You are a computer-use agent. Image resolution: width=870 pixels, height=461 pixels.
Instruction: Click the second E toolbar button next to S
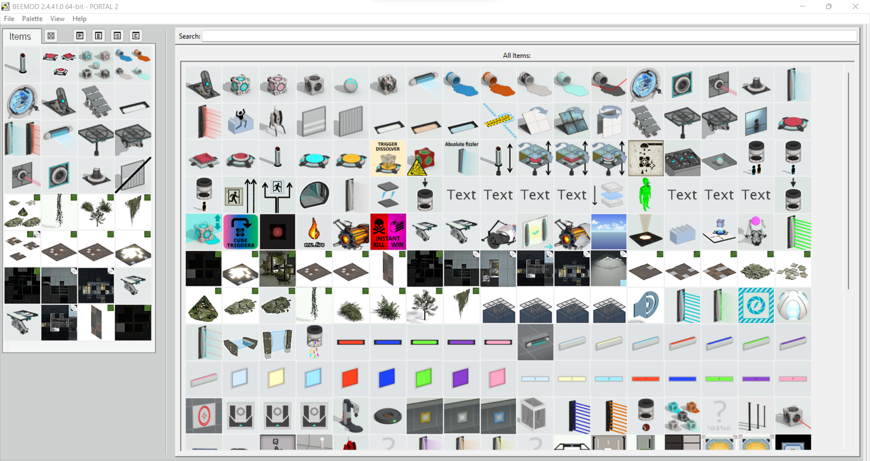pyautogui.click(x=136, y=36)
